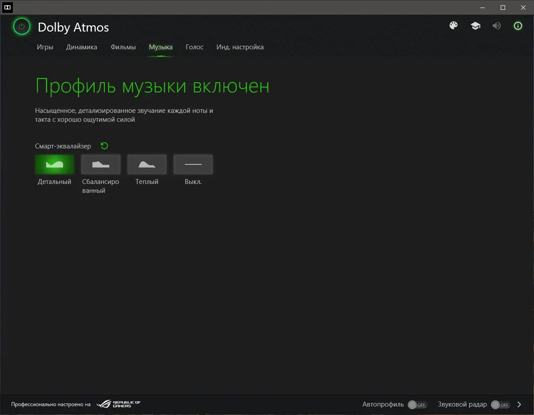Open the Фильмы tab
This screenshot has height=415, width=534.
point(123,47)
